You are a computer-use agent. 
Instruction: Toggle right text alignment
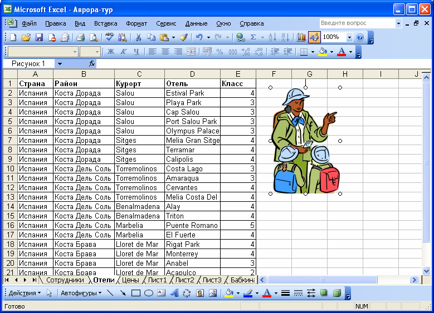[178, 52]
